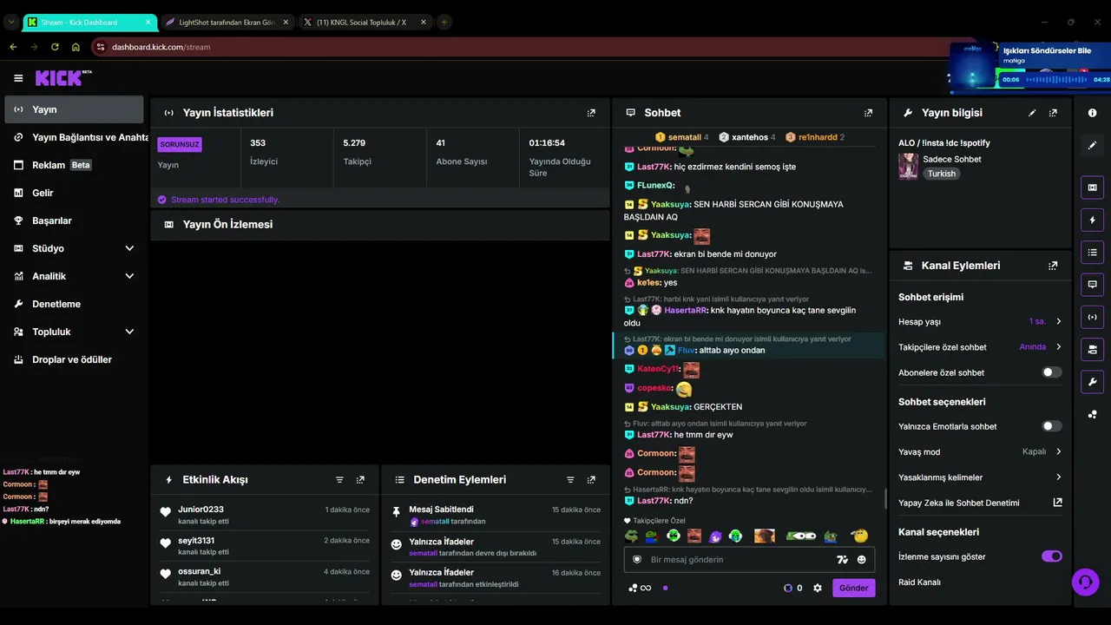Open the purple support headset bubble

pos(1085,582)
